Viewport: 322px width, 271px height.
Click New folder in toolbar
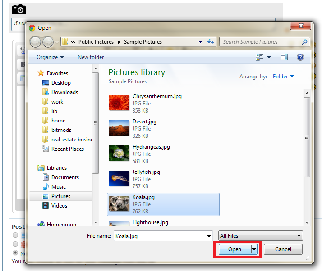click(91, 57)
